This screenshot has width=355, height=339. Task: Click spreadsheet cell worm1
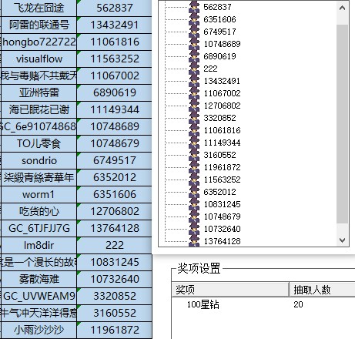click(x=39, y=194)
